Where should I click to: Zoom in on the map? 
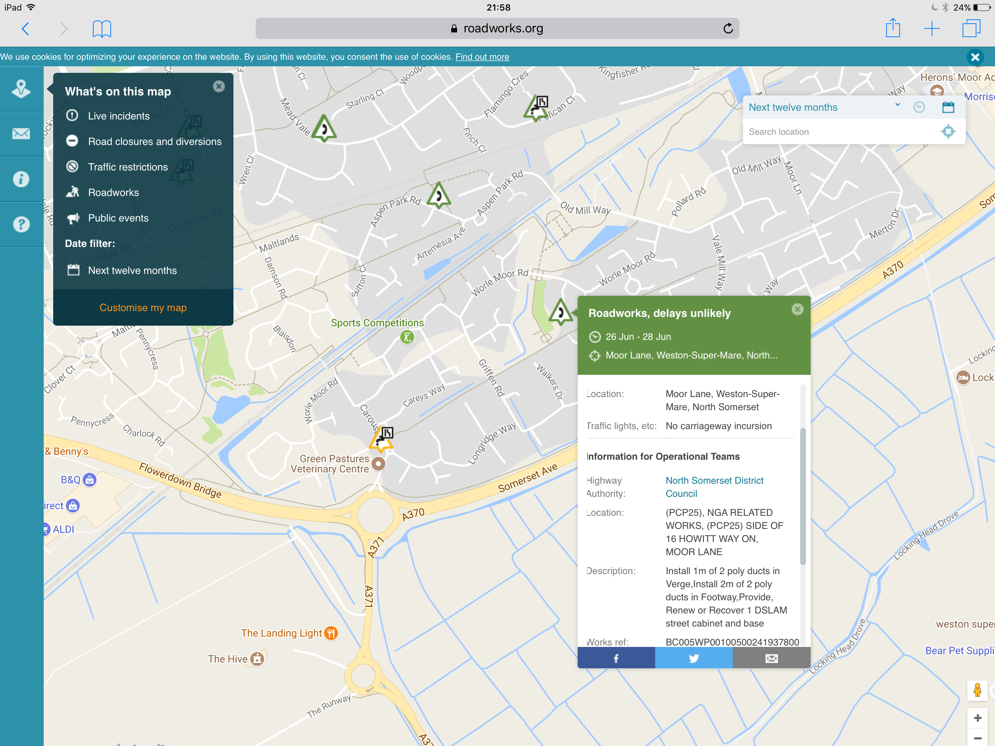(978, 718)
